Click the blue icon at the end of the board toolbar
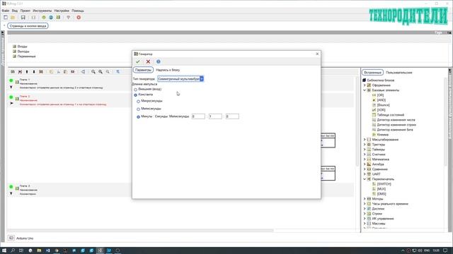The height and width of the screenshot is (254, 453). pyautogui.click(x=118, y=72)
